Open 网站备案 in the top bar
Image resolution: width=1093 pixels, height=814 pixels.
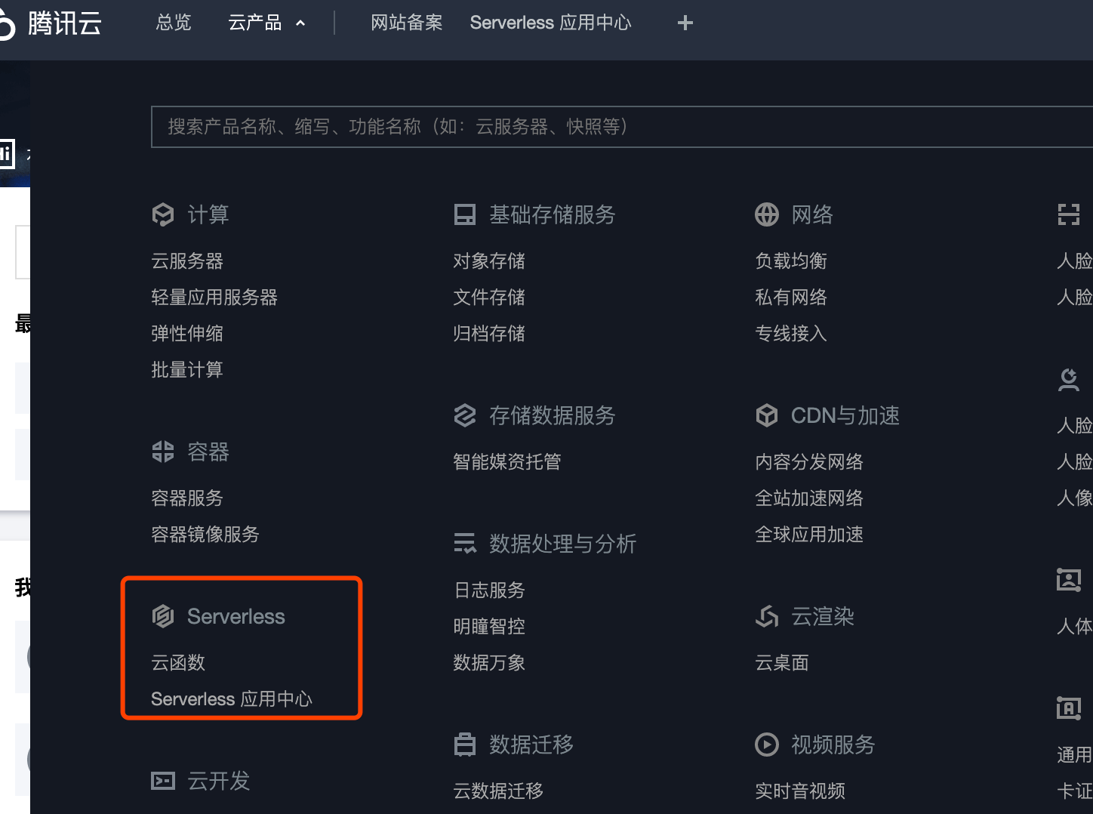click(406, 23)
